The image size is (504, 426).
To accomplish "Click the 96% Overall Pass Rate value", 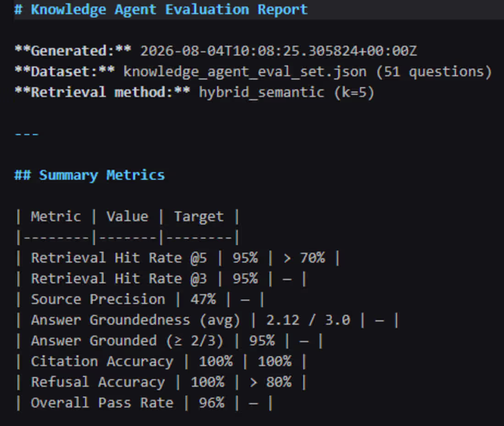I will pyautogui.click(x=212, y=403).
